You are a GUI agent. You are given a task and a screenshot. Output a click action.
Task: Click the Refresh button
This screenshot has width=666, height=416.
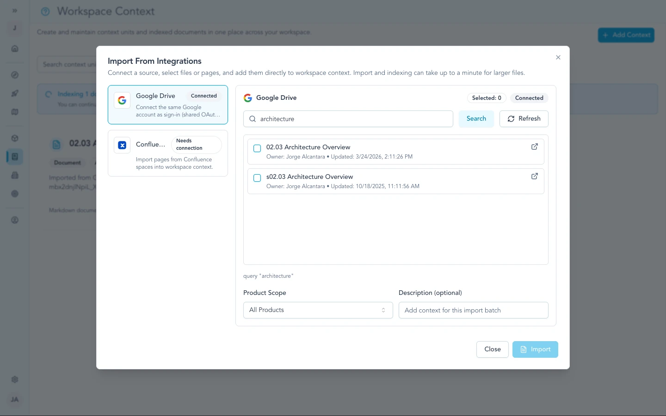coord(524,119)
